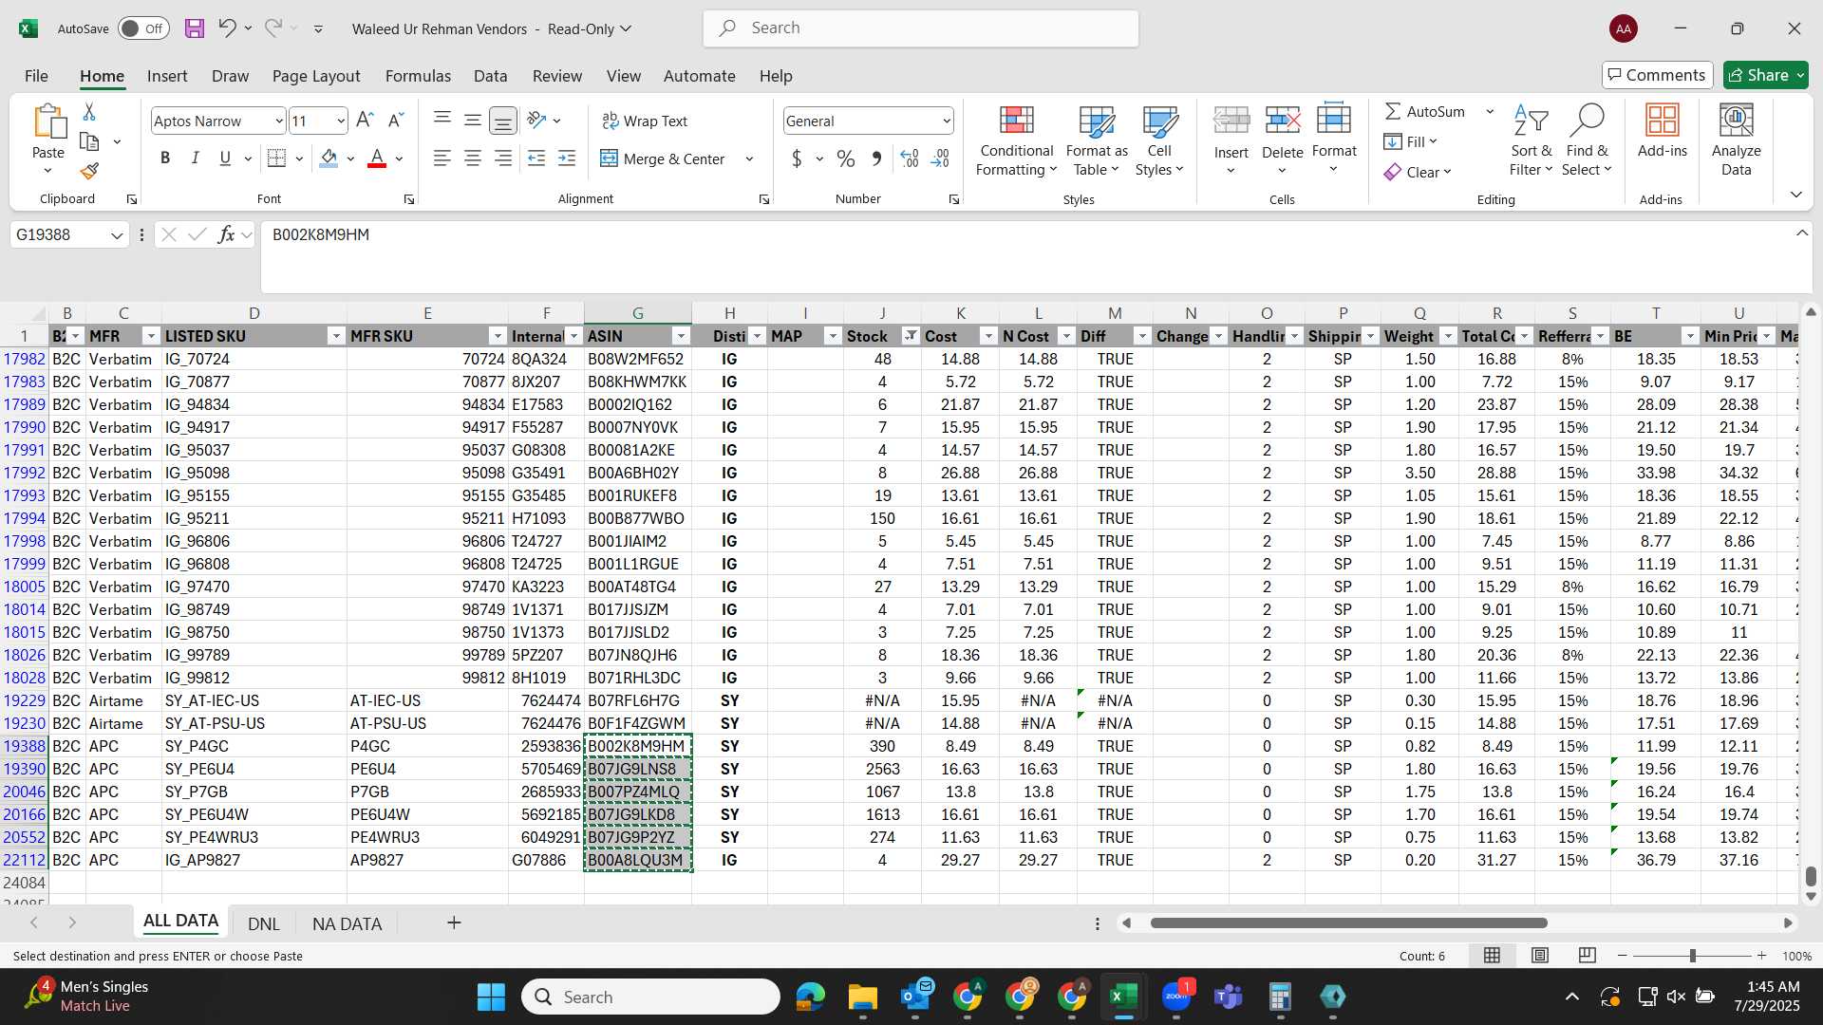
Task: Click the Delete cells icon
Action: tap(1283, 121)
